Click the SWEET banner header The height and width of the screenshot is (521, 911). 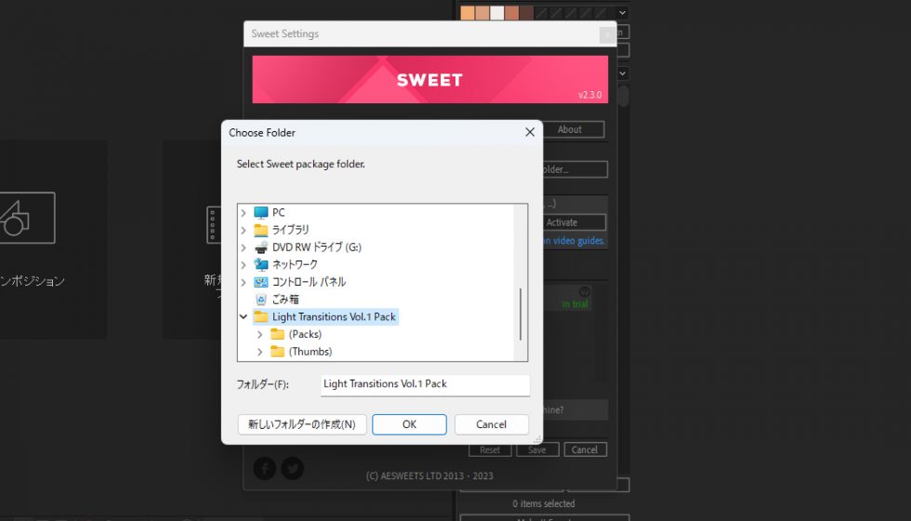[429, 80]
